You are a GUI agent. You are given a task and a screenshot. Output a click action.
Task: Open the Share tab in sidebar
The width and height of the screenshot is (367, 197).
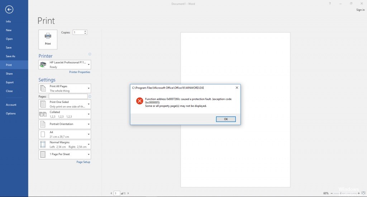(x=14, y=74)
